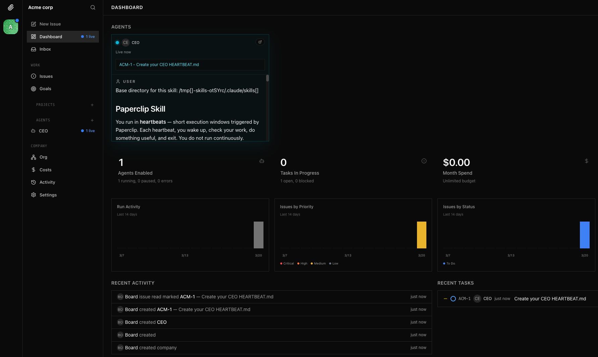Open the Inbox from the sidebar
This screenshot has height=357, width=598.
pos(45,49)
